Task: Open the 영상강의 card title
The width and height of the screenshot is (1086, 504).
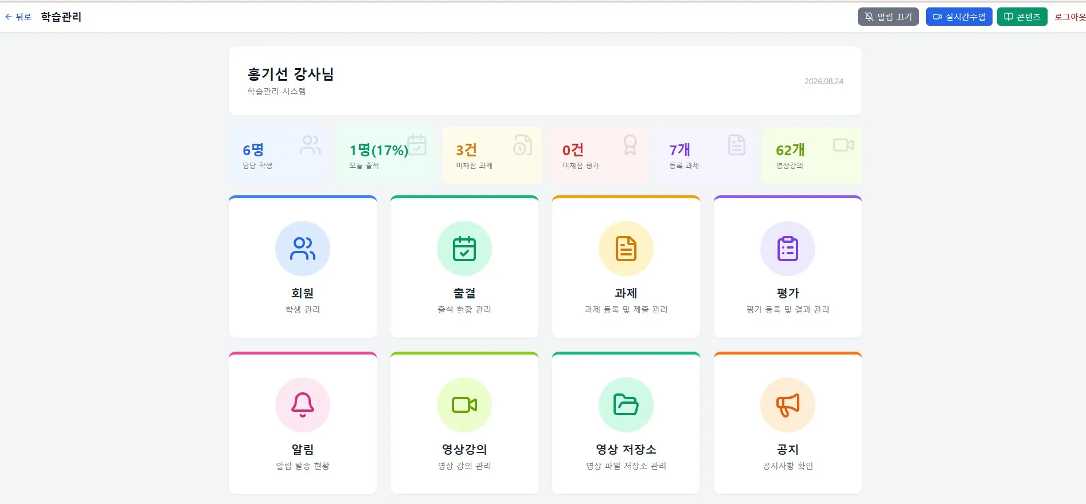Action: (464, 450)
